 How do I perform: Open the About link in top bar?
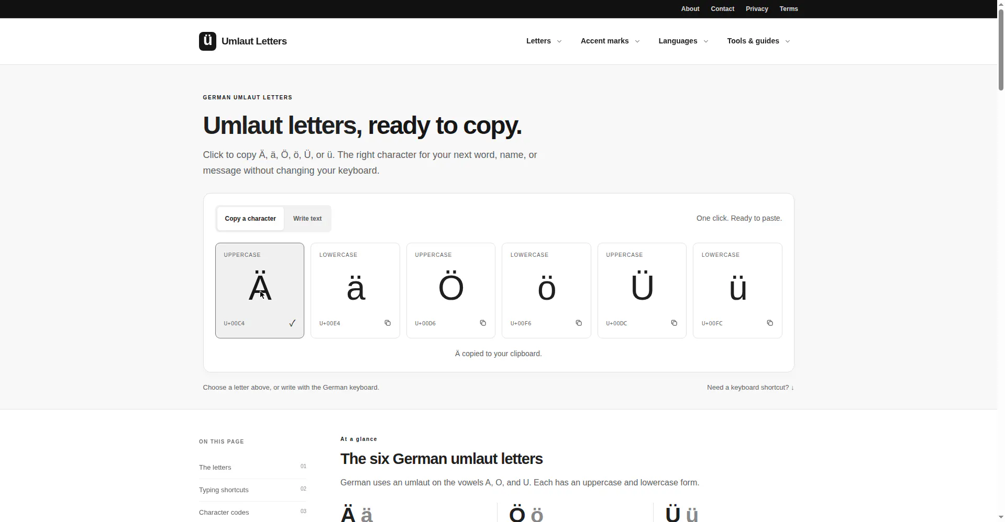(x=690, y=9)
